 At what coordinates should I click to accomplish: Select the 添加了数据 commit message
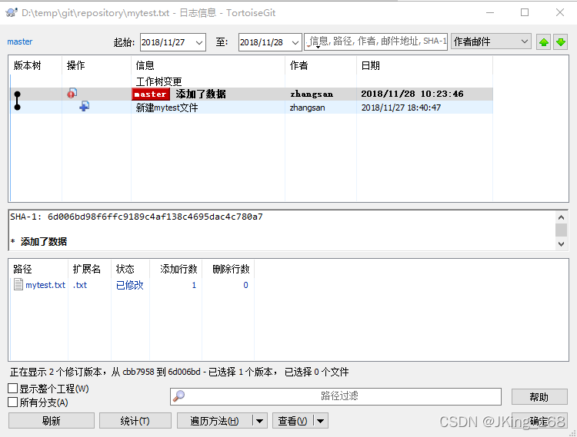(201, 94)
